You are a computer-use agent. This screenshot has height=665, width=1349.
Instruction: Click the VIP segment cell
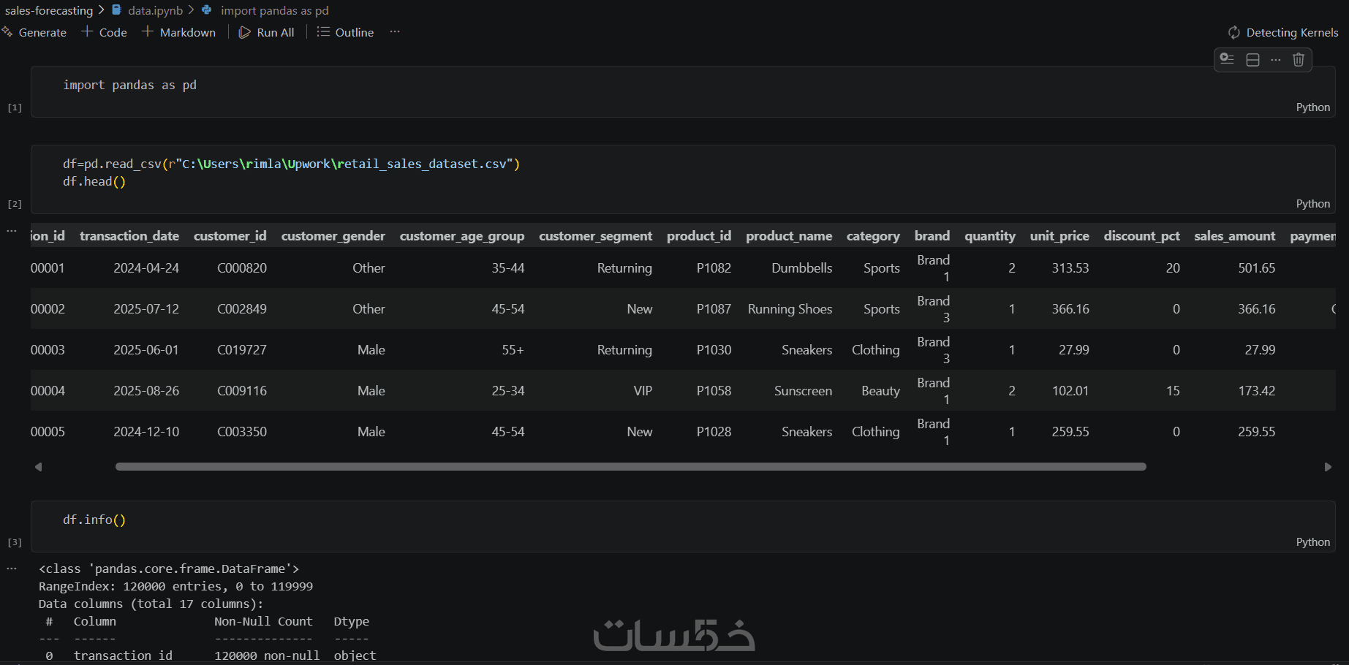pyautogui.click(x=643, y=391)
